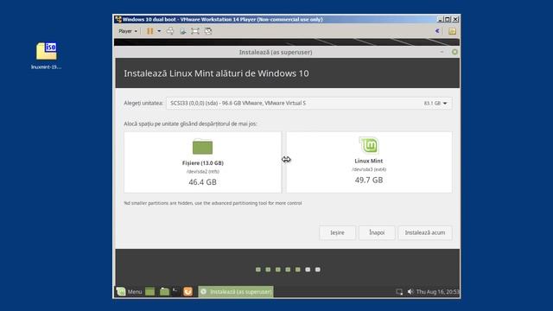
Task: Click the Instalează acum button
Action: [425, 232]
